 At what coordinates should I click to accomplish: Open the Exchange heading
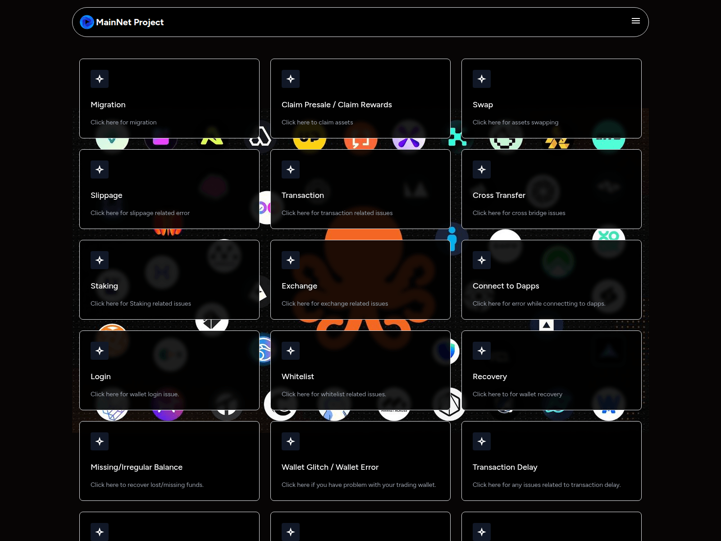click(299, 286)
